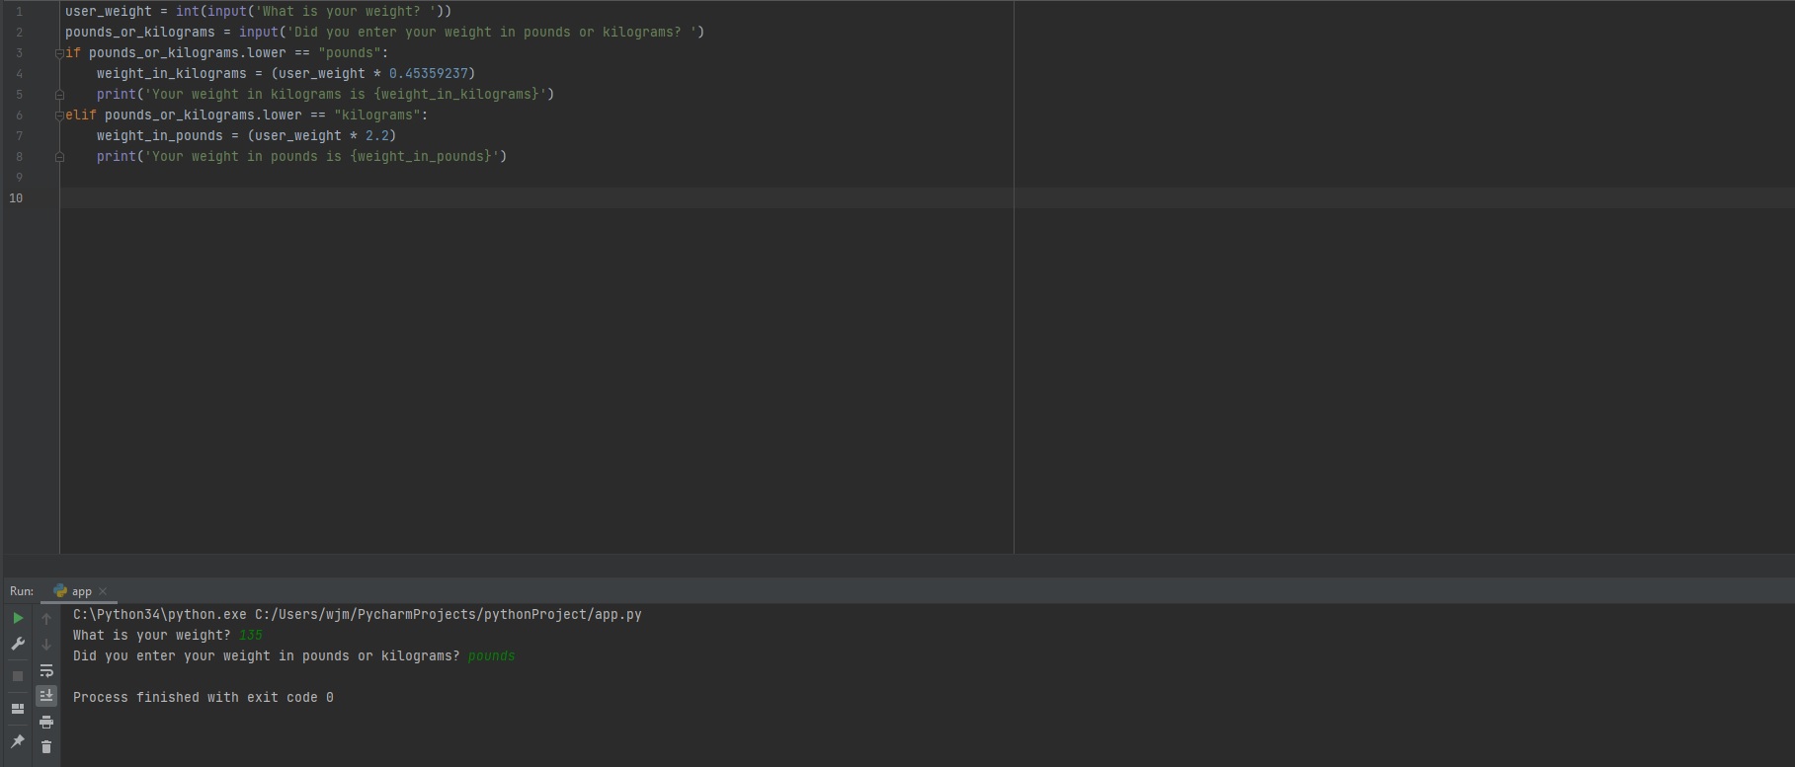Click fold end marker on line 8
This screenshot has width=1795, height=767.
(59, 157)
